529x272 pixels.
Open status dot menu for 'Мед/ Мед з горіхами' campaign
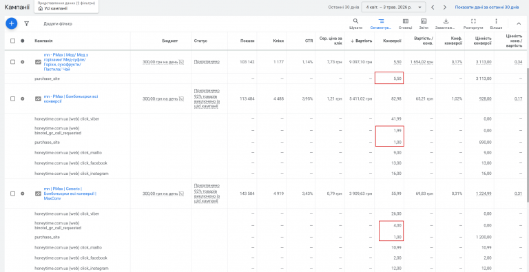(x=22, y=62)
